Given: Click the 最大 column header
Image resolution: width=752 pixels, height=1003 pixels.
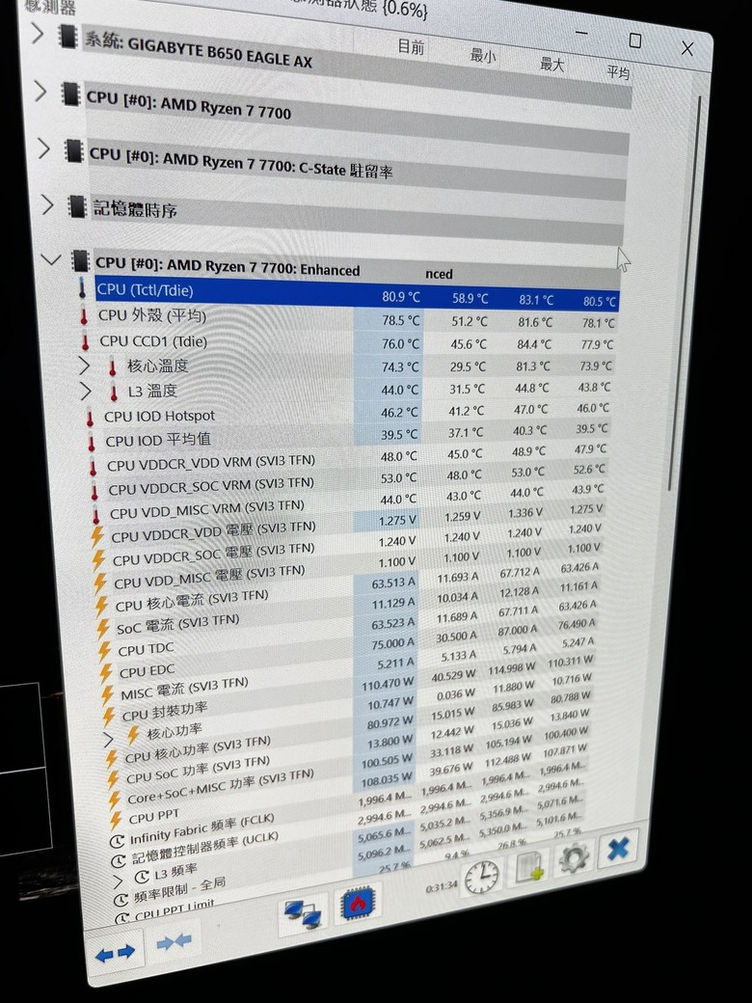Looking at the screenshot, I should point(551,64).
